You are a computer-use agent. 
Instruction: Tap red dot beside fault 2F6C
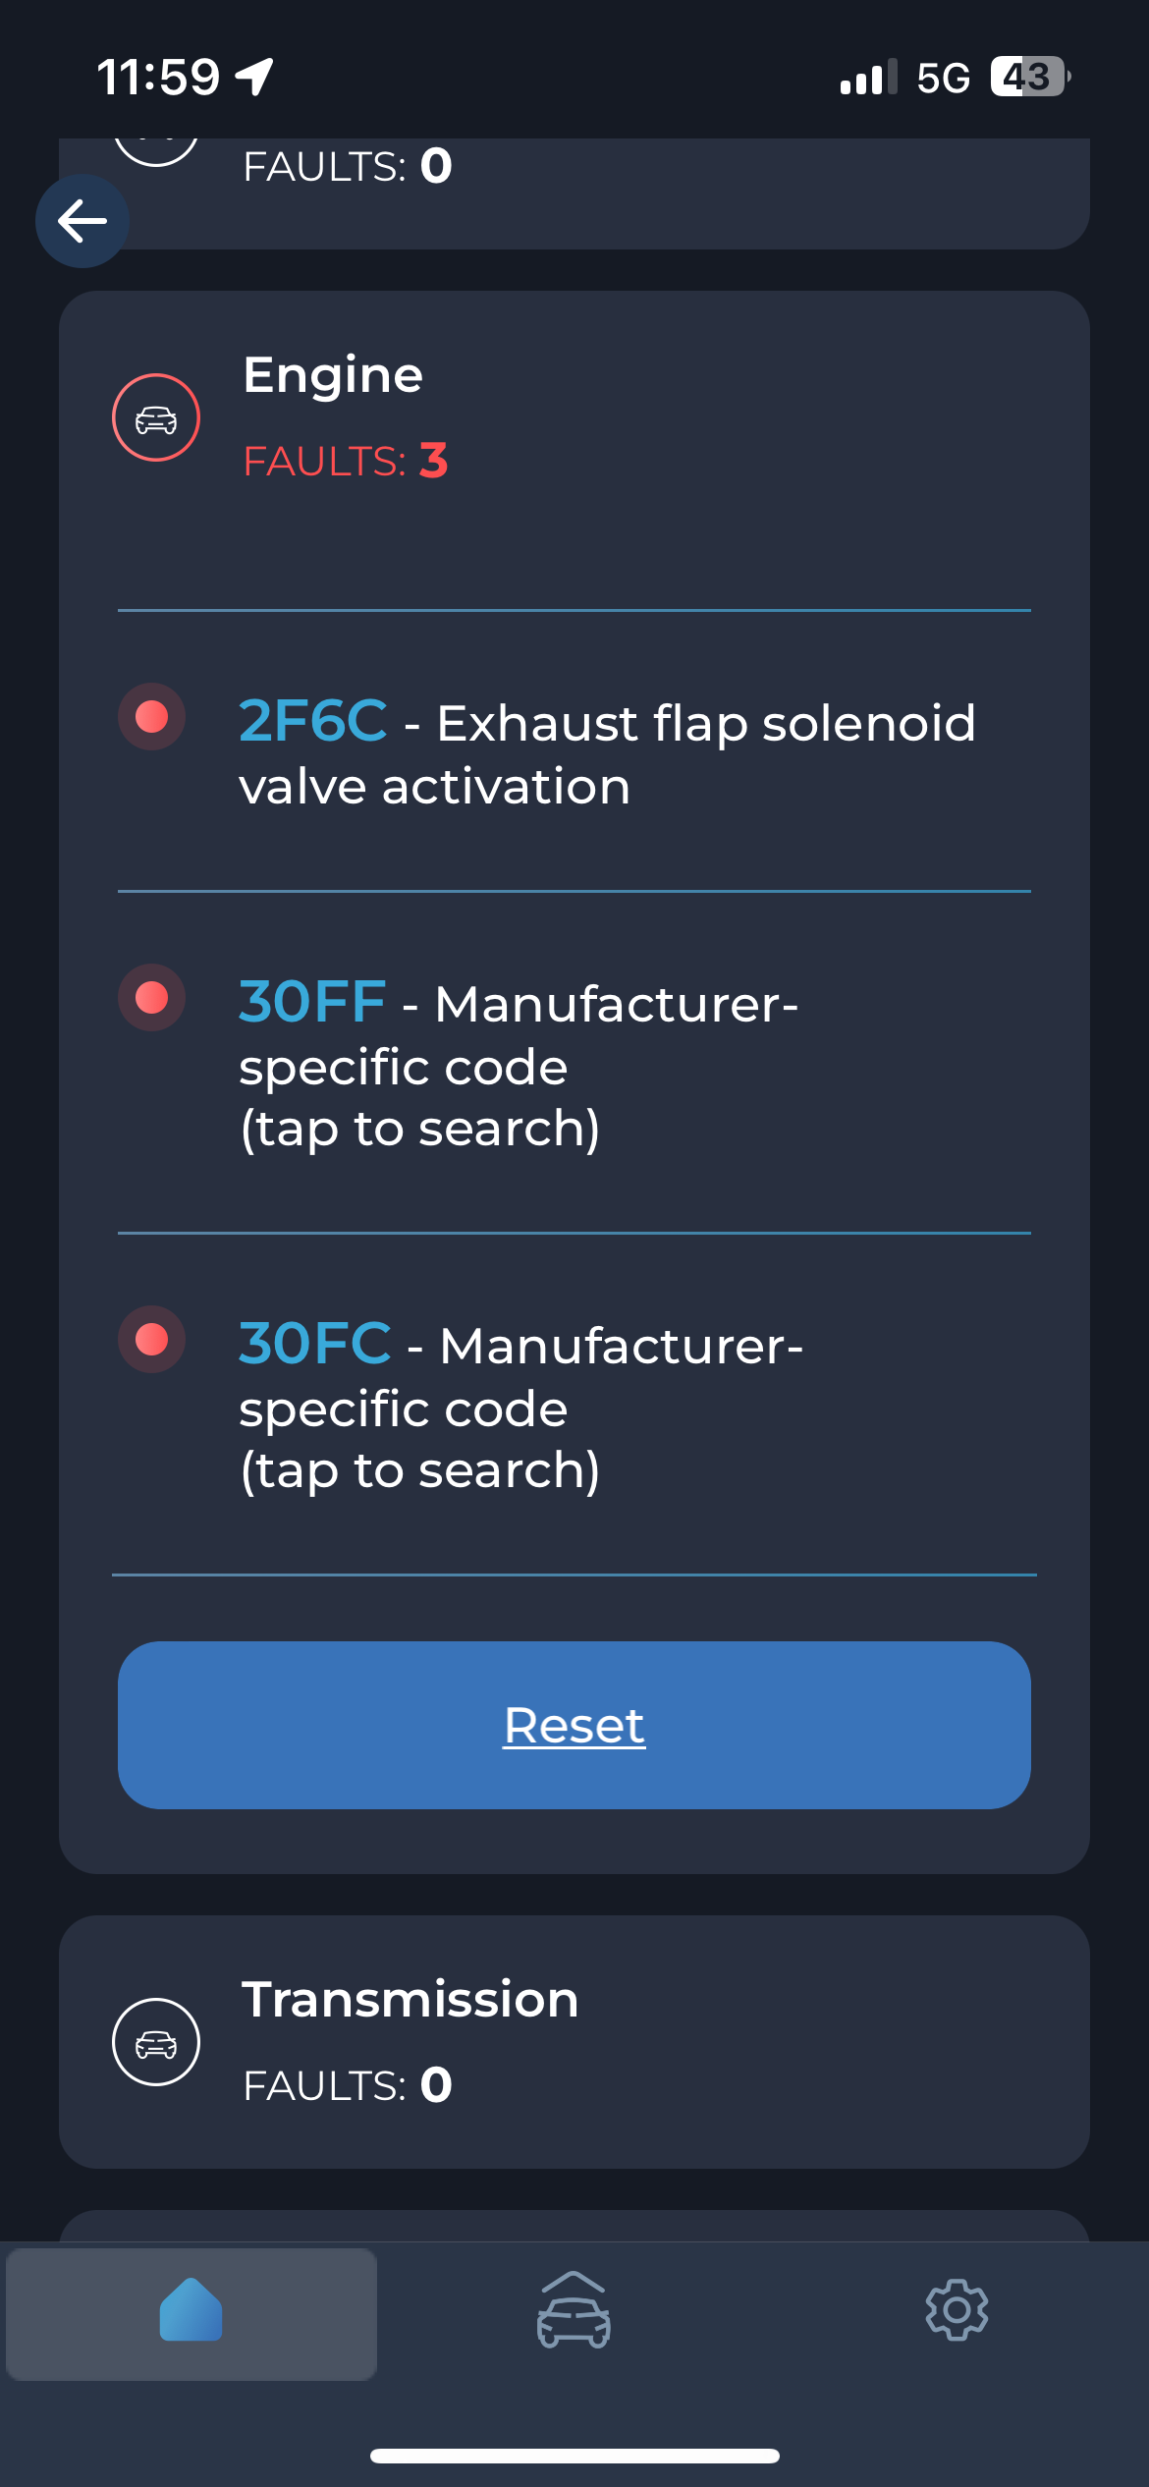(x=152, y=717)
